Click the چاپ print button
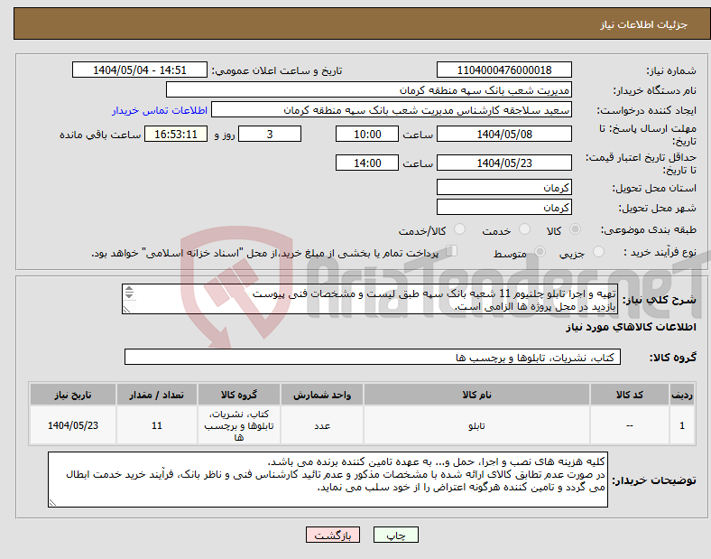This screenshot has height=559, width=711. [x=395, y=535]
